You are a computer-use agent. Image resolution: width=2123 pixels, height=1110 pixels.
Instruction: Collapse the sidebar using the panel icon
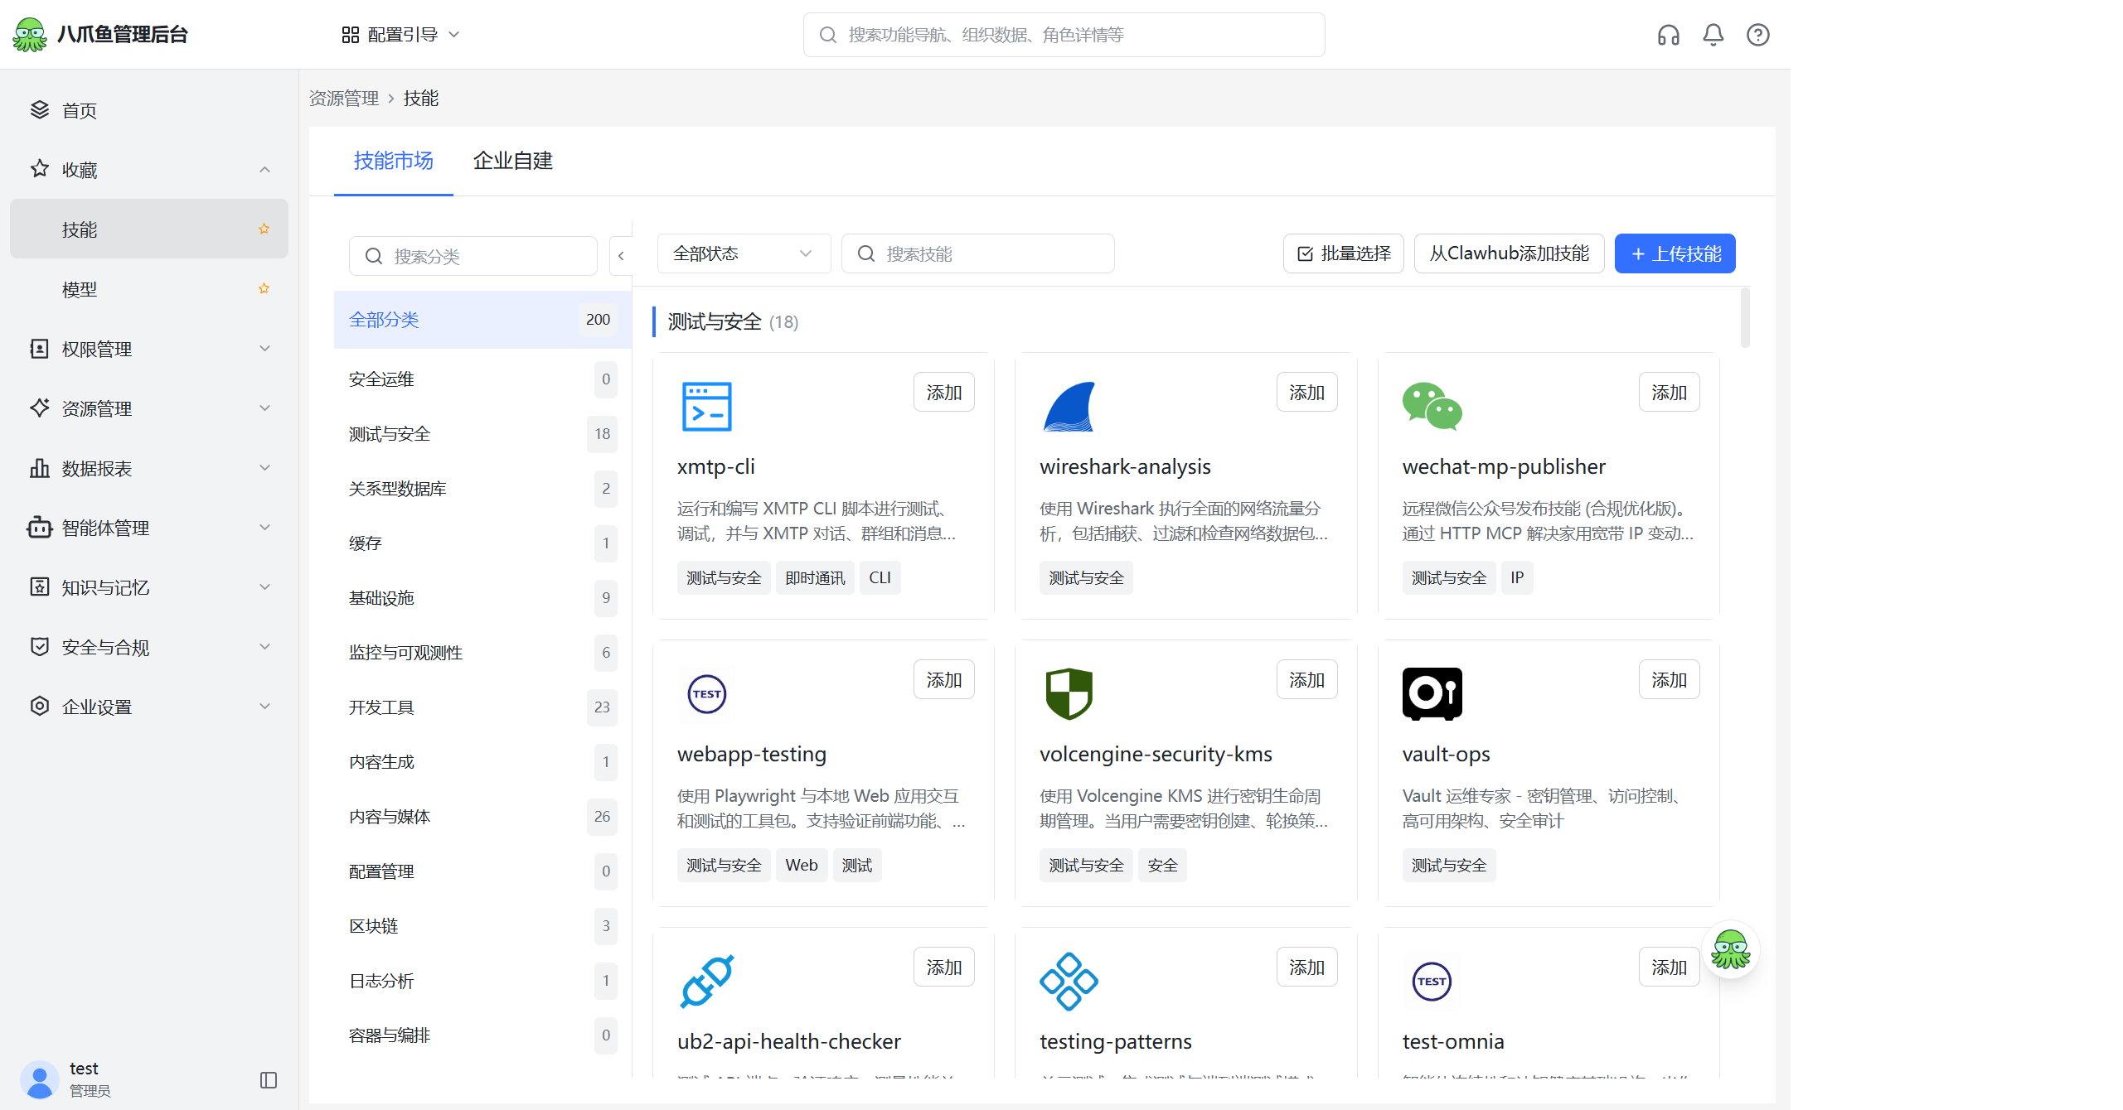pyautogui.click(x=269, y=1080)
